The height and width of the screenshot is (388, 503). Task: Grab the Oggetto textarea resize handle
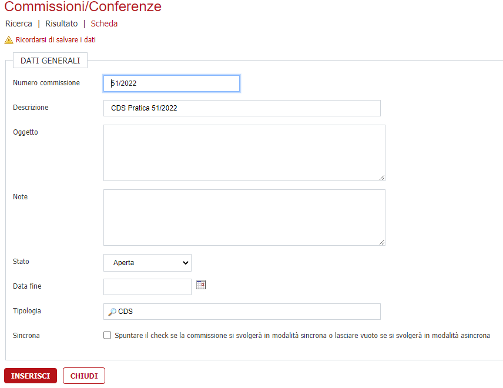pyautogui.click(x=382, y=178)
